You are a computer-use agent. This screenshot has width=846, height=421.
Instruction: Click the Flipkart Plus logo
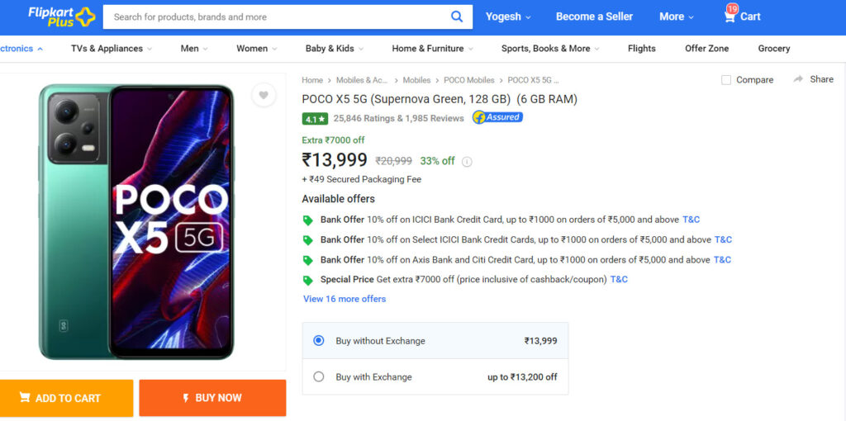pos(61,17)
